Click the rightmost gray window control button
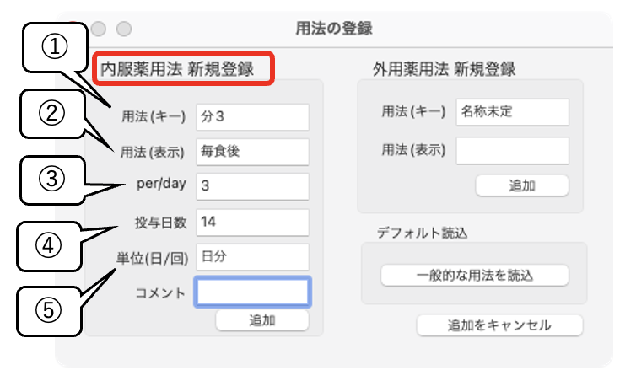The height and width of the screenshot is (381, 636). [124, 29]
